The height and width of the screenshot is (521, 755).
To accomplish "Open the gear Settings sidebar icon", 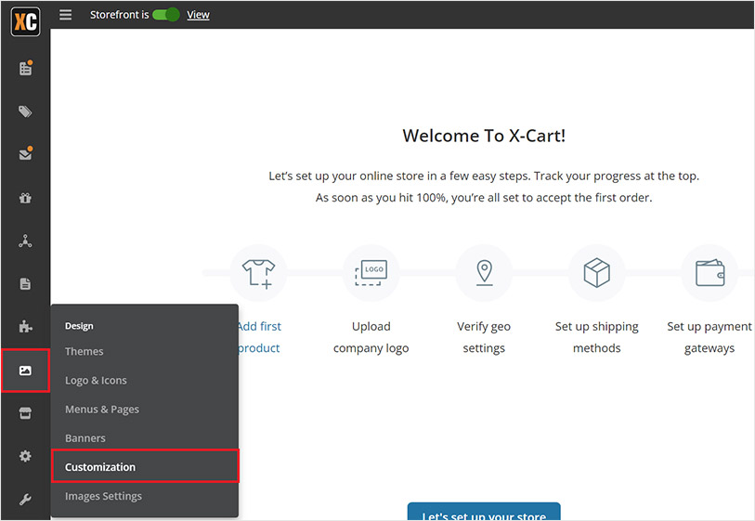I will pyautogui.click(x=25, y=456).
